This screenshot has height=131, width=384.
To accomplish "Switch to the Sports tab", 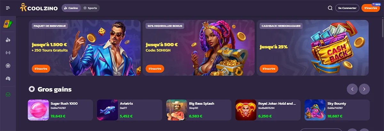I will (x=90, y=8).
